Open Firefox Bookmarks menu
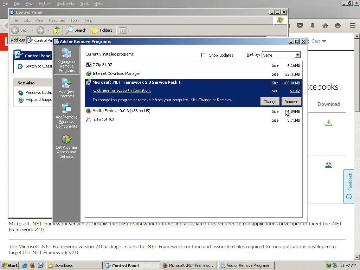The height and width of the screenshot is (270, 360). [x=65, y=4]
